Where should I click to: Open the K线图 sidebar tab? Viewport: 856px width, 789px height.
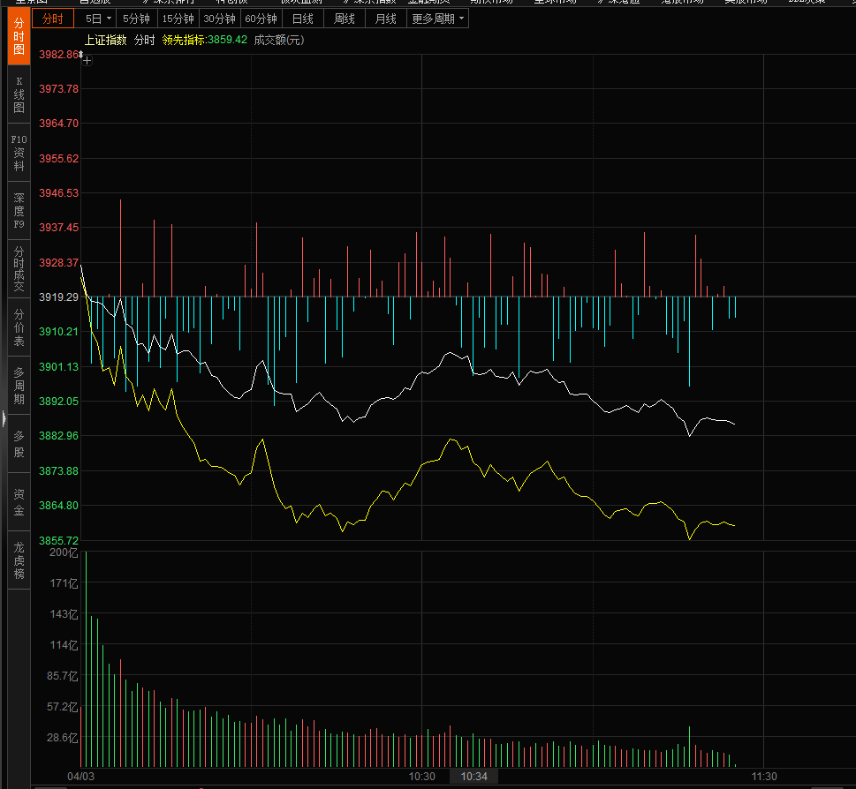(x=19, y=94)
